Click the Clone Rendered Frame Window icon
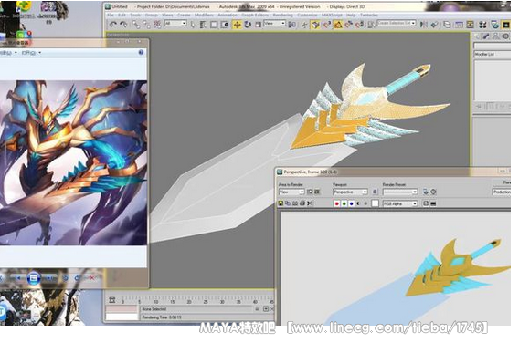Image resolution: width=519 pixels, height=343 pixels. (295, 203)
